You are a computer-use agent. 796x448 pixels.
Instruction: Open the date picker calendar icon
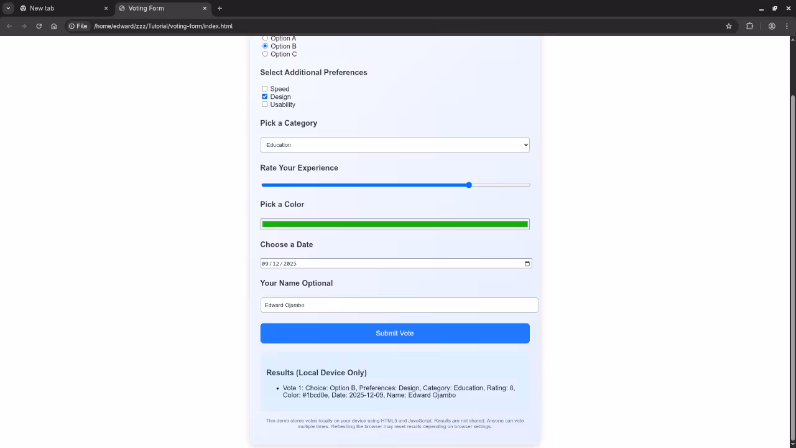[526, 263]
